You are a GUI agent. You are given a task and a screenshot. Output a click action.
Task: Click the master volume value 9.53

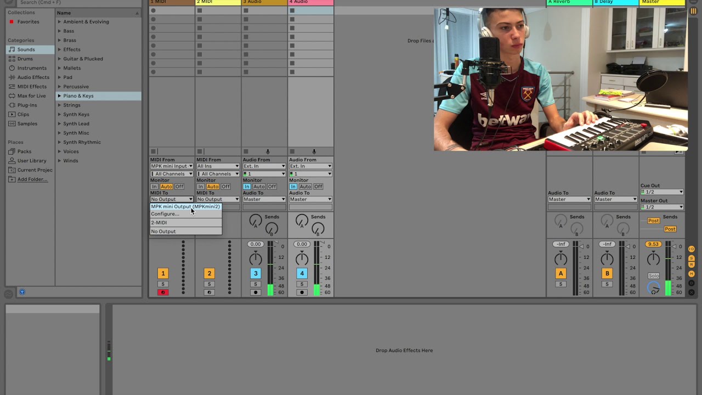(653, 244)
